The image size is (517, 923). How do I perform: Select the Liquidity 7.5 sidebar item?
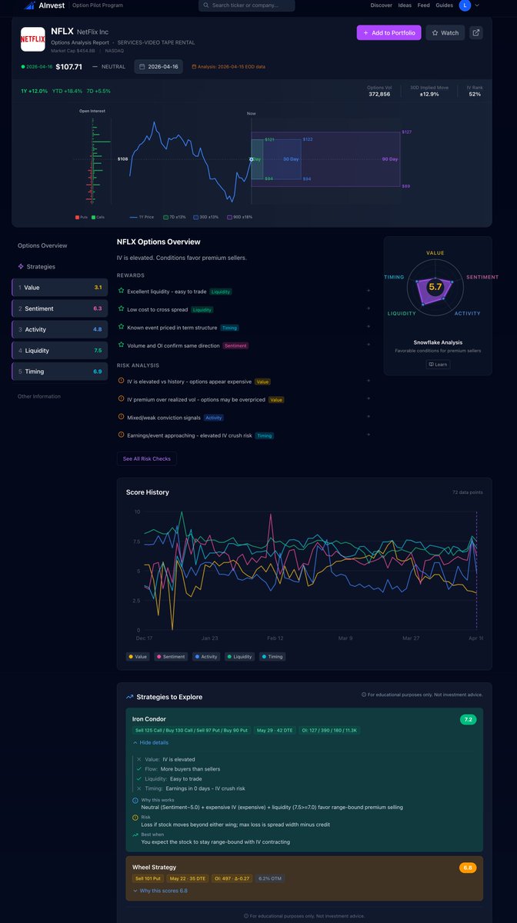click(x=60, y=351)
